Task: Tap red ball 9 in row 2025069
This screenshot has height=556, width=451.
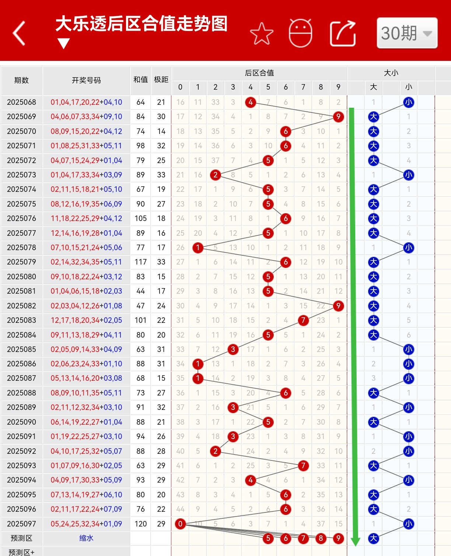Action: point(338,117)
